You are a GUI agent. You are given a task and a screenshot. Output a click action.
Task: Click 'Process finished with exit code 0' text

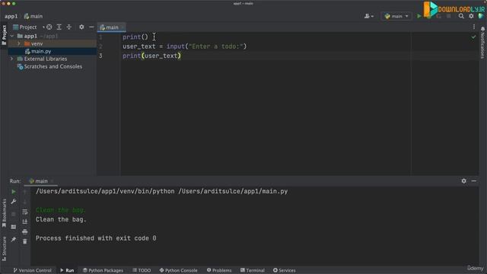[96, 238]
